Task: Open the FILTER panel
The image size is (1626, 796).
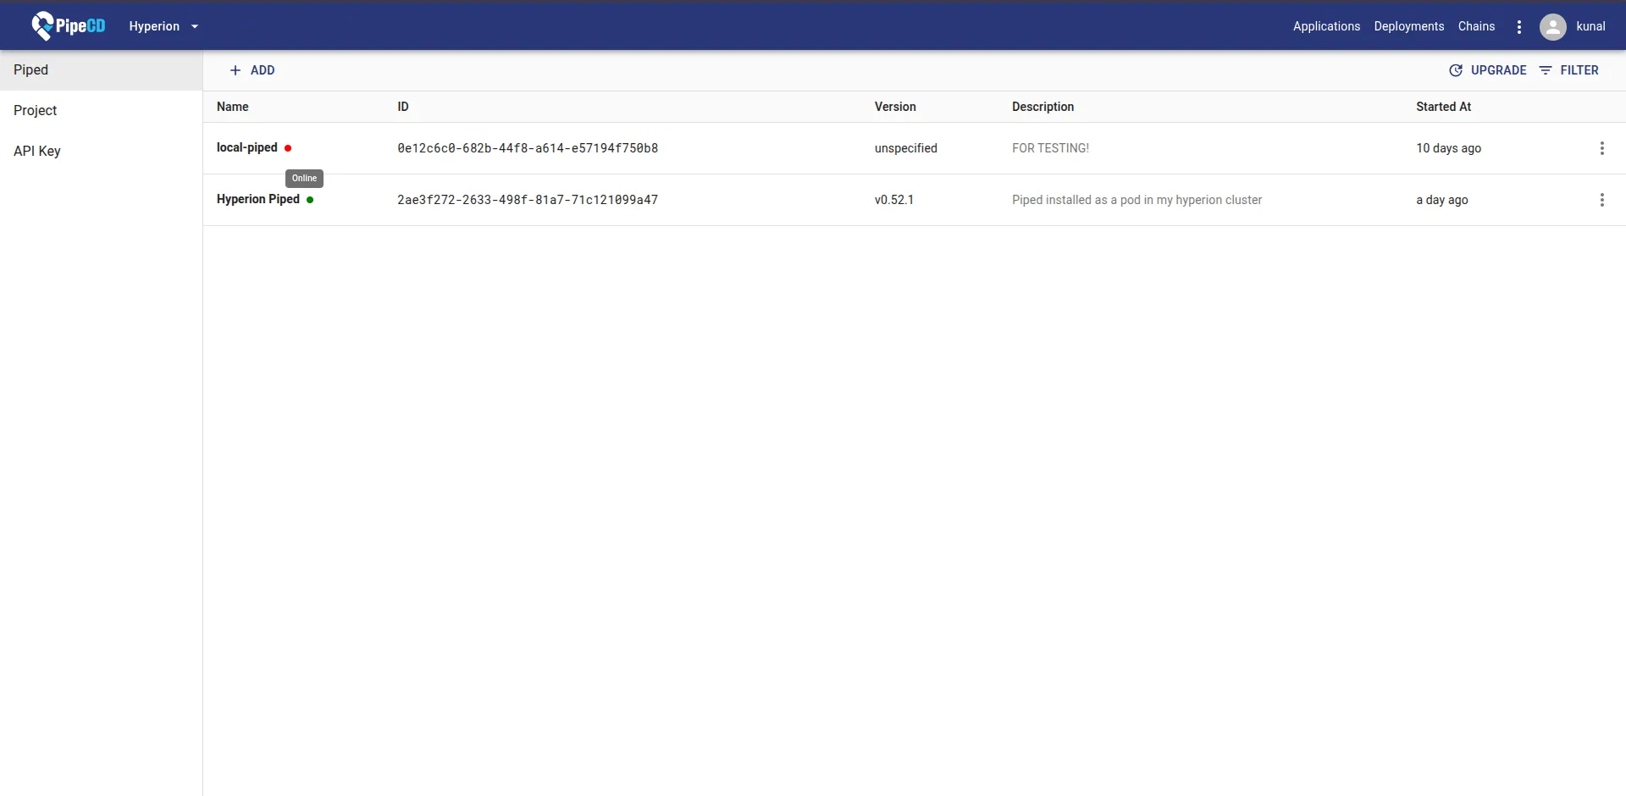Action: 1569,70
